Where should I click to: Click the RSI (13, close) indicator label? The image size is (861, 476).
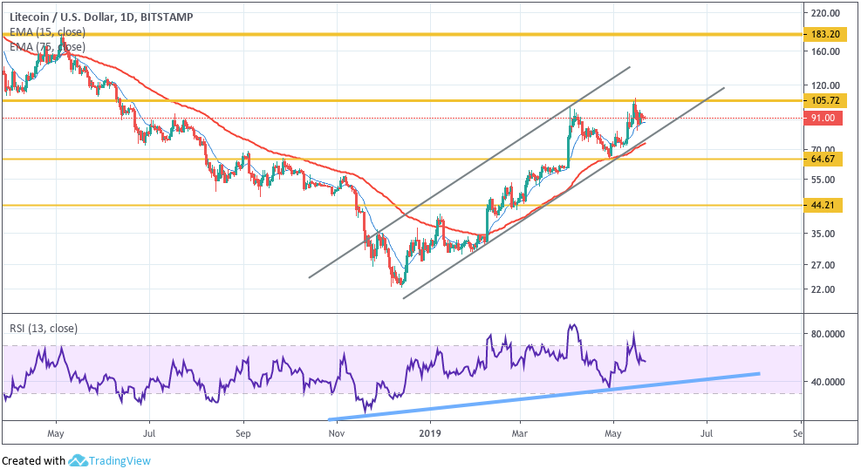[x=44, y=329]
